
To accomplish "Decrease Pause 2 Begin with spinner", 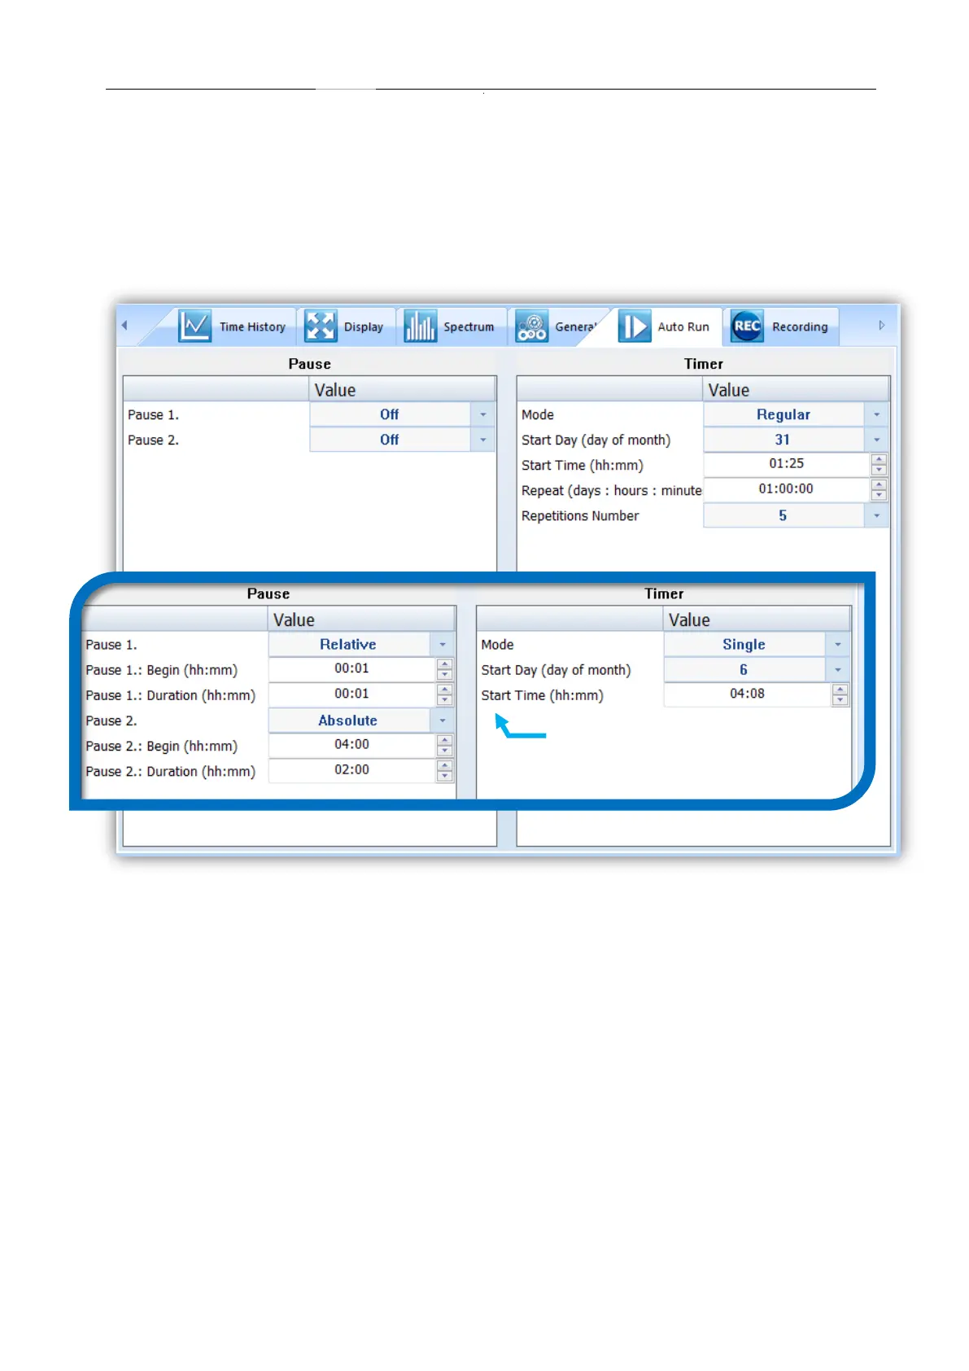I will point(445,751).
